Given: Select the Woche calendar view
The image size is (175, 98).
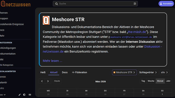Looking at the screenshot, I should pos(151,81).
